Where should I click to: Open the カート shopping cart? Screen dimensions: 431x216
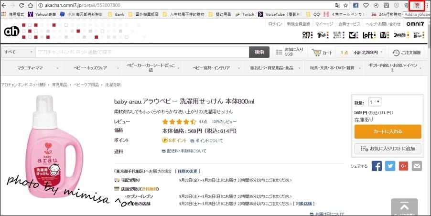click(x=322, y=52)
